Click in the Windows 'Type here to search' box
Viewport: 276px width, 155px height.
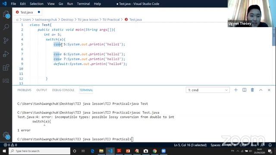39,151
